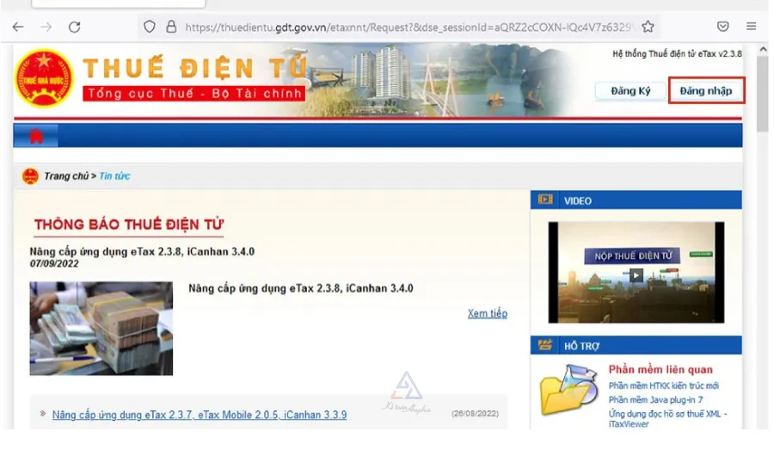This screenshot has height=456, width=774.
Task: Click the browser forward arrow
Action: tap(46, 27)
